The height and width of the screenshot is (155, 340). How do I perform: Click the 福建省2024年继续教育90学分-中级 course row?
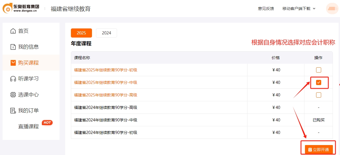[x=106, y=120]
